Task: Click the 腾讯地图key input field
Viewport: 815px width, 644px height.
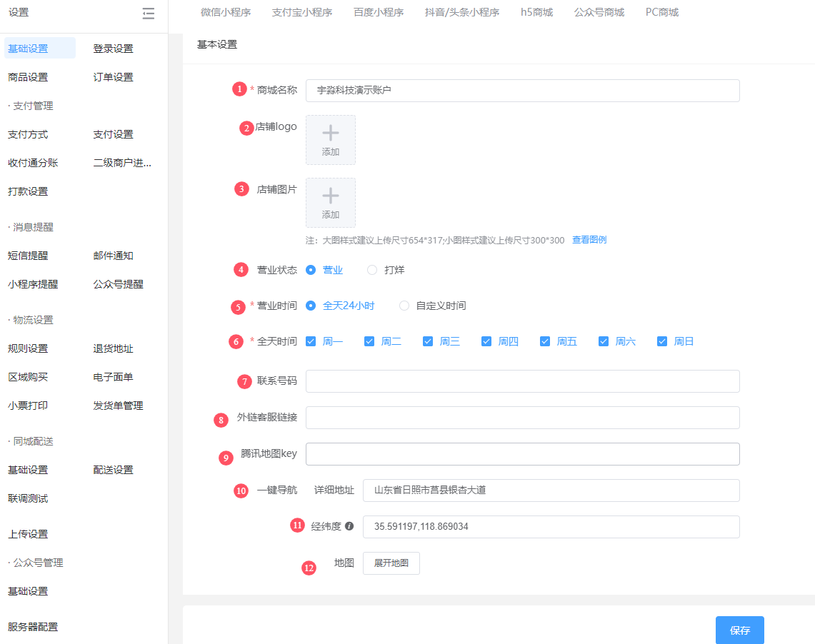Action: [522, 454]
